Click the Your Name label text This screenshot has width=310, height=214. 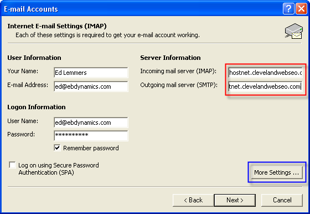[23, 71]
